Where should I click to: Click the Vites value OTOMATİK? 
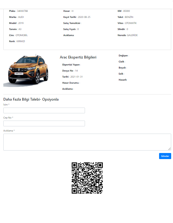point(131,23)
